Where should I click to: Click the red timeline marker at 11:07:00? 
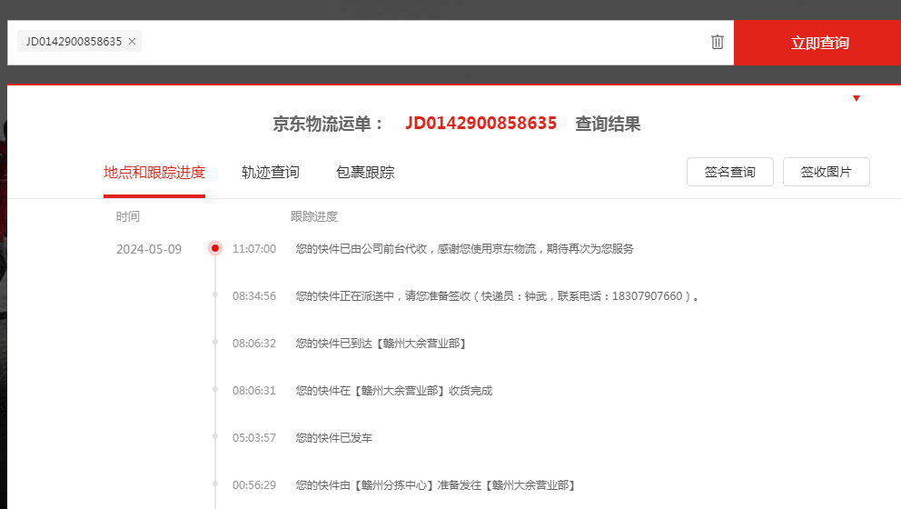click(215, 248)
